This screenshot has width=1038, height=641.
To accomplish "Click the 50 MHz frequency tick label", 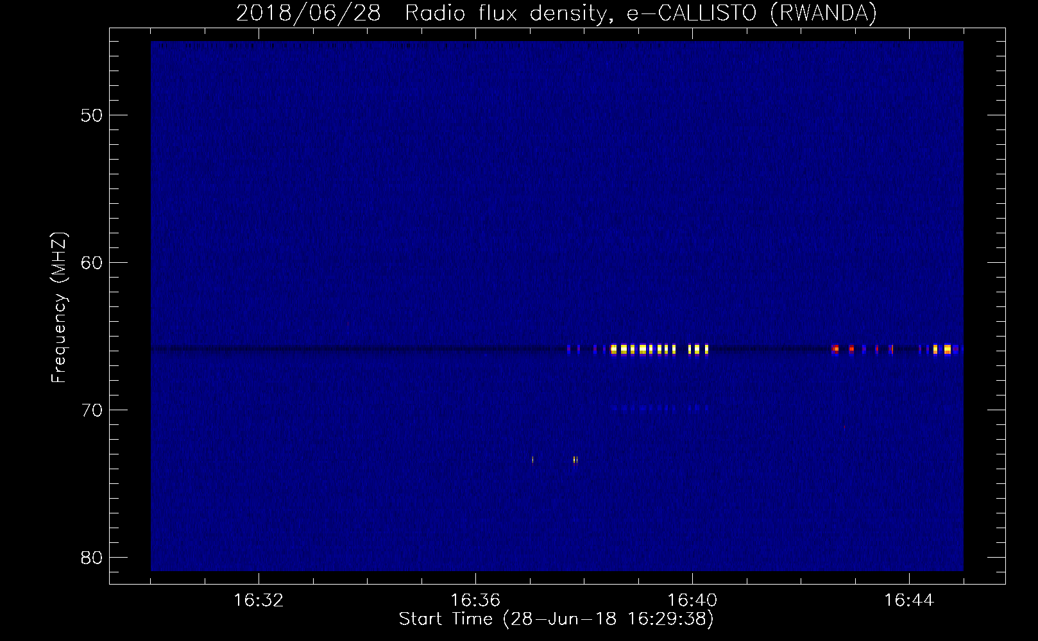I will pos(92,115).
